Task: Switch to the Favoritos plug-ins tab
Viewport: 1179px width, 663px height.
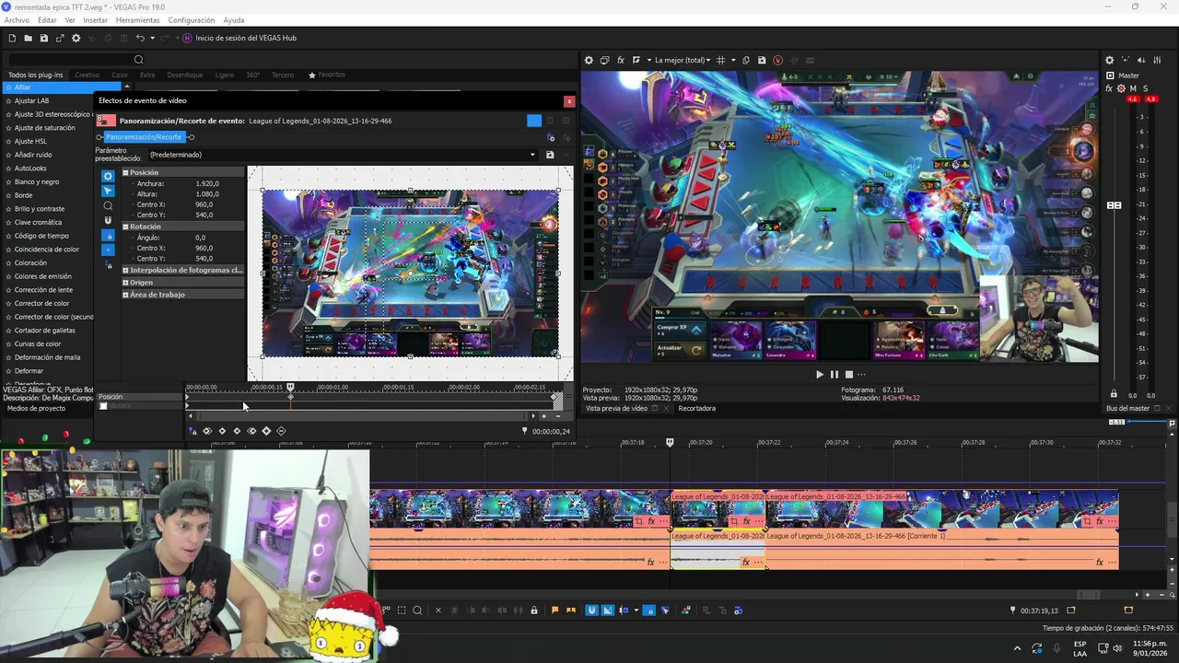Action: (x=327, y=75)
